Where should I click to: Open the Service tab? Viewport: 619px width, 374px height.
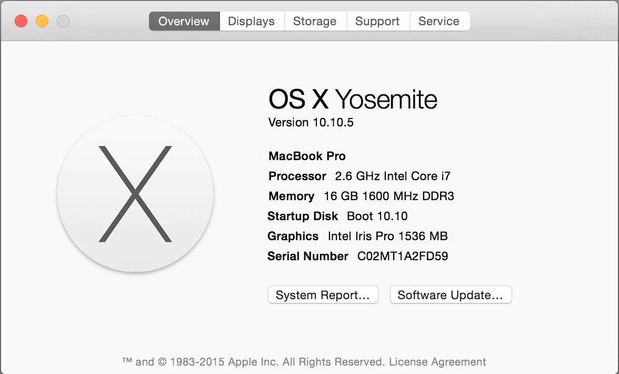tap(439, 21)
